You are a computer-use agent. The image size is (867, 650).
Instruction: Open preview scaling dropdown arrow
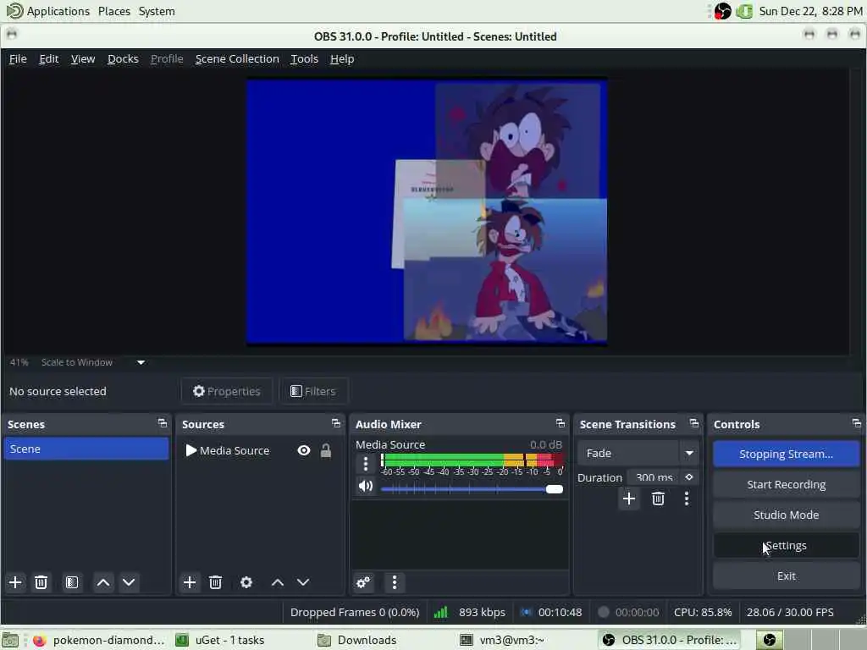click(x=141, y=362)
